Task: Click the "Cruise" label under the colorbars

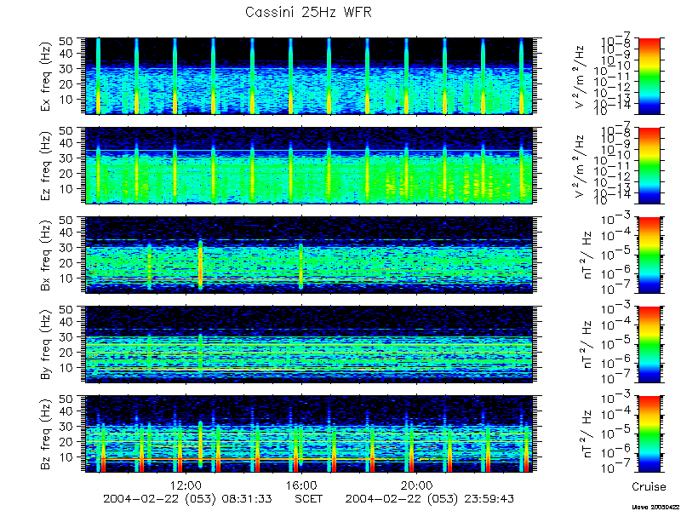Action: click(649, 486)
